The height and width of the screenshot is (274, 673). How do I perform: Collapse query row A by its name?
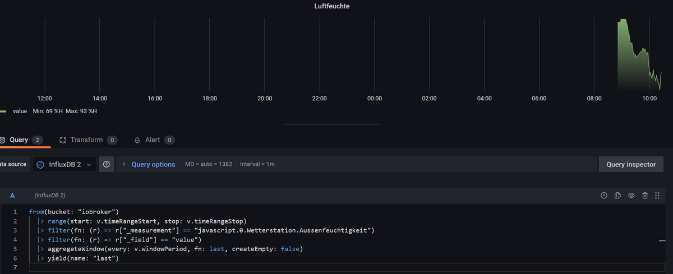tap(12, 195)
